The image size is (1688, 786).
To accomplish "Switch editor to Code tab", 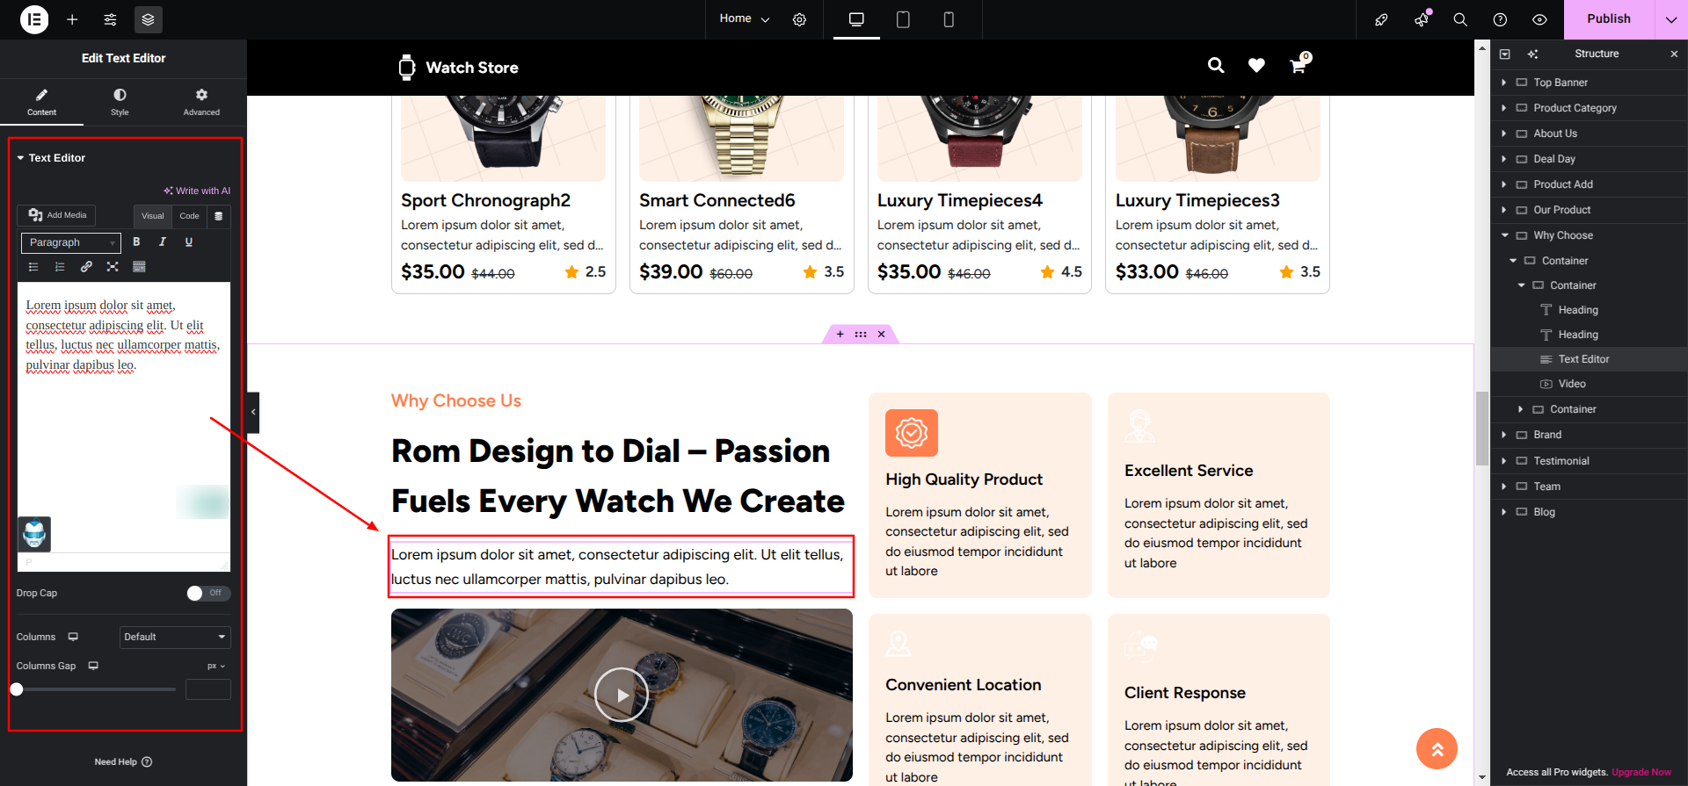I will tap(189, 216).
